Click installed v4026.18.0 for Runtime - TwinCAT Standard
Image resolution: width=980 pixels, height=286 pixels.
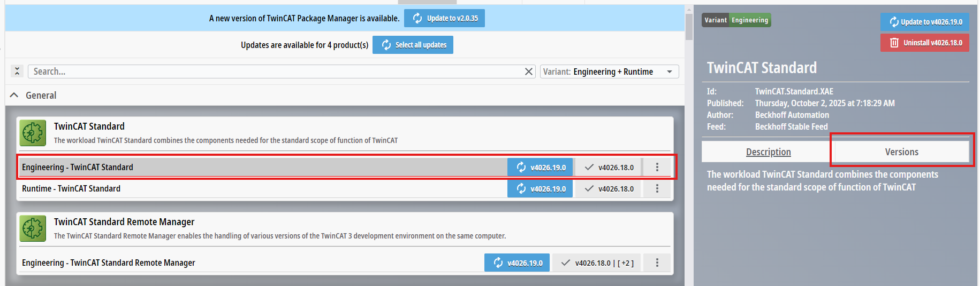[609, 188]
